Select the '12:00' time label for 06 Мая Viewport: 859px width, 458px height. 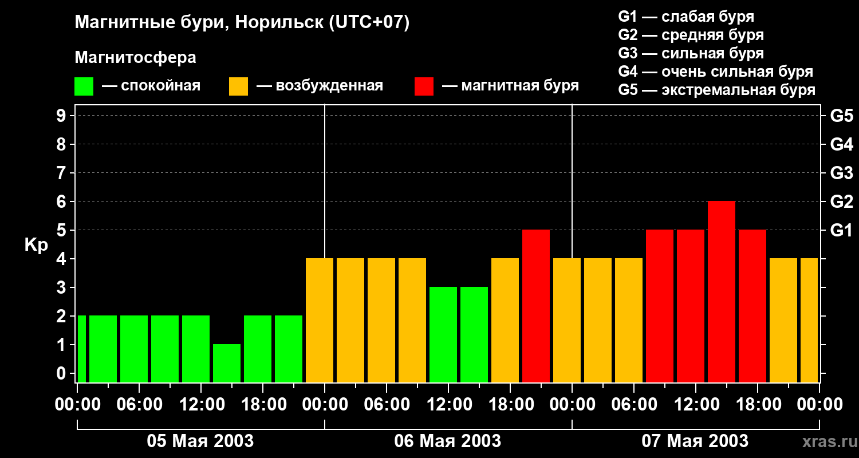coord(448,405)
